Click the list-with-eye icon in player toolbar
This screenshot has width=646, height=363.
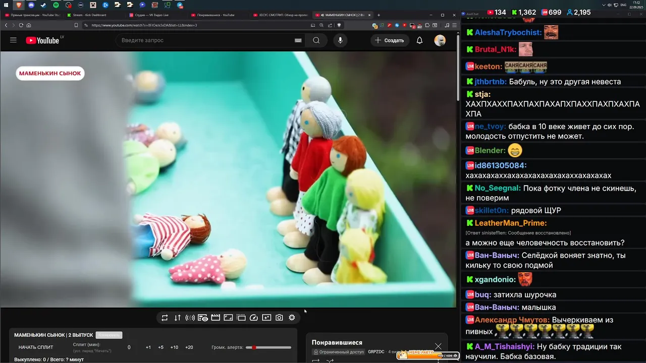tap(203, 318)
